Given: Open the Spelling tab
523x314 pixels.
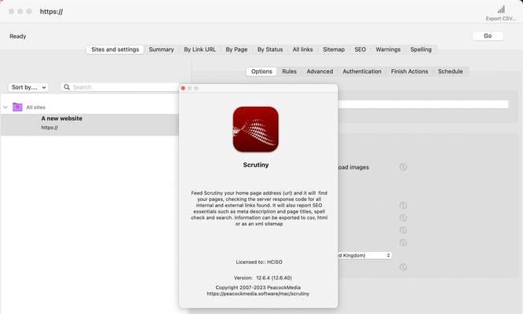Looking at the screenshot, I should pyautogui.click(x=421, y=49).
